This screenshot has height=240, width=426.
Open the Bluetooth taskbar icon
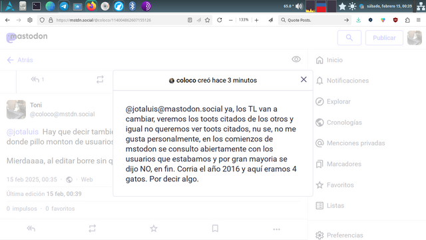(132, 6)
